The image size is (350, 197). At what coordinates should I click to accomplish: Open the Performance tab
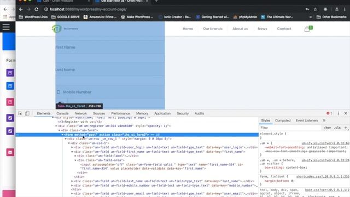120,113
